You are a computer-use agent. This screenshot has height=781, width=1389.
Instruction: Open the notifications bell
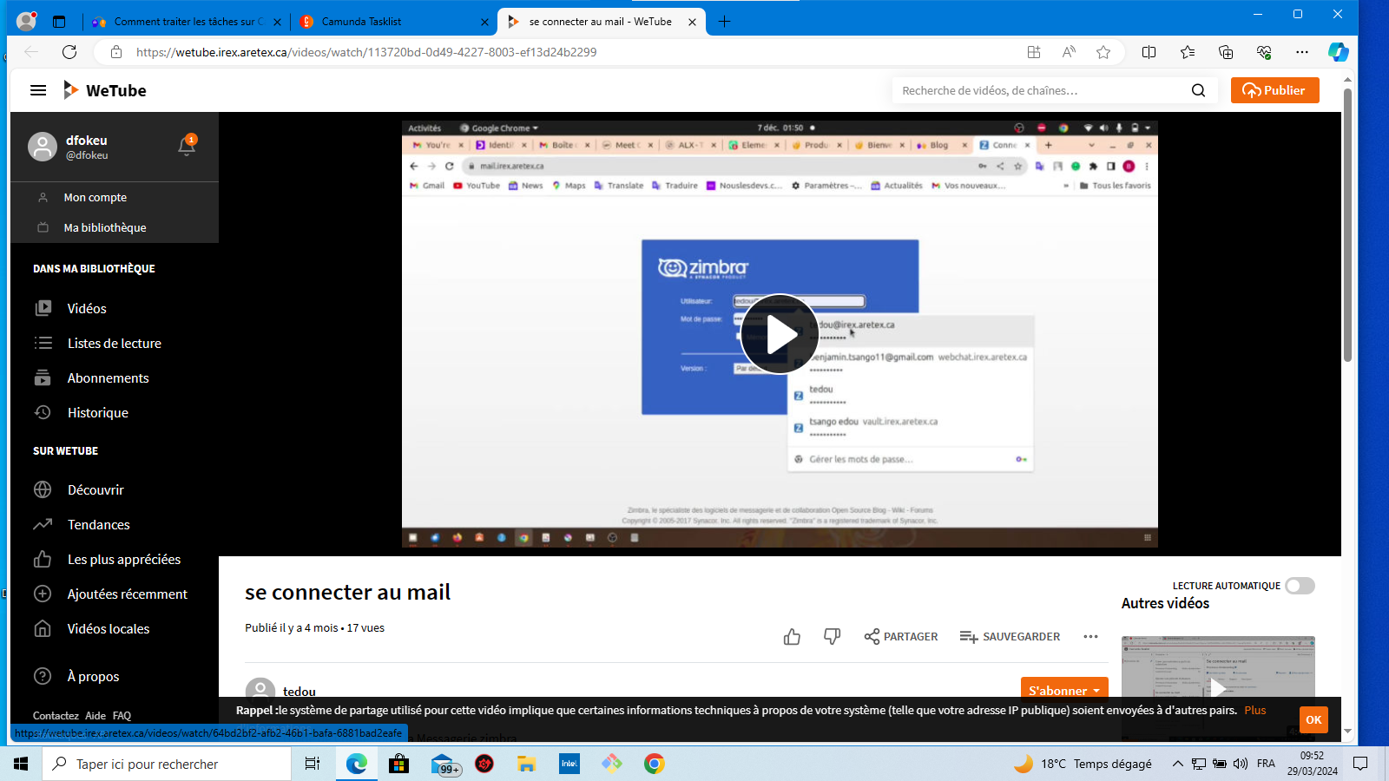pyautogui.click(x=187, y=145)
